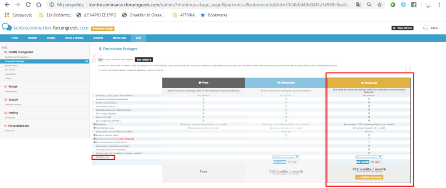Screen dimensions: 446x188
Task: Click the site info icon in address bar
Action: click(x=51, y=5)
